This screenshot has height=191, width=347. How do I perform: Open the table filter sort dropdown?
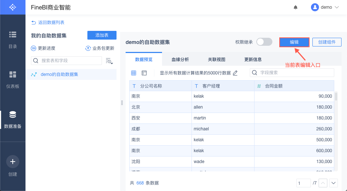(109, 61)
